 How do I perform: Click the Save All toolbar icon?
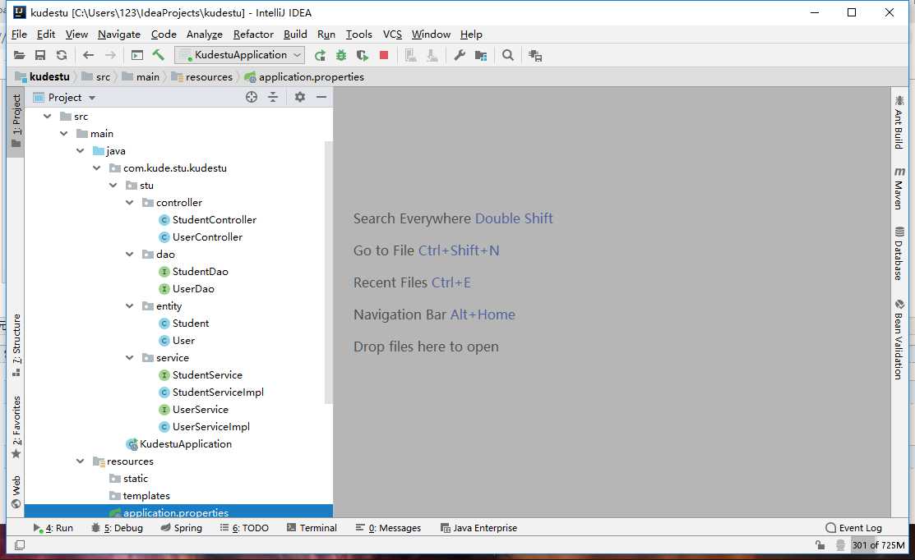click(40, 55)
